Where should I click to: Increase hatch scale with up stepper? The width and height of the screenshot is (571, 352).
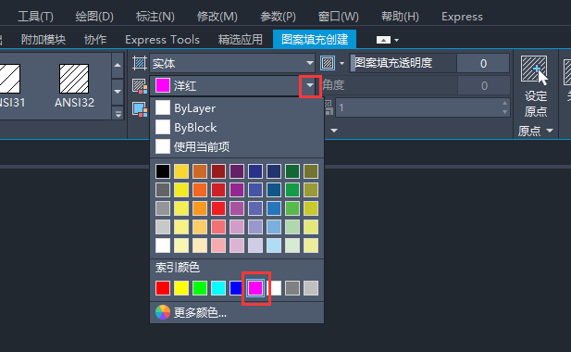point(504,103)
